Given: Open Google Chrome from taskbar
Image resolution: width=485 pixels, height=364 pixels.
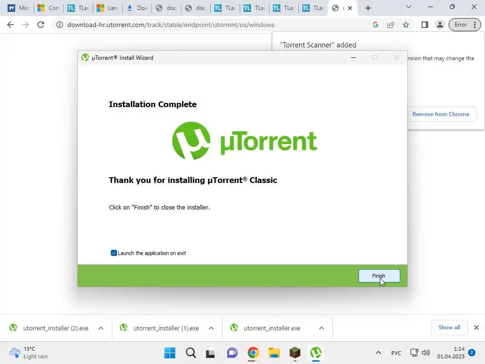Looking at the screenshot, I should 253,353.
